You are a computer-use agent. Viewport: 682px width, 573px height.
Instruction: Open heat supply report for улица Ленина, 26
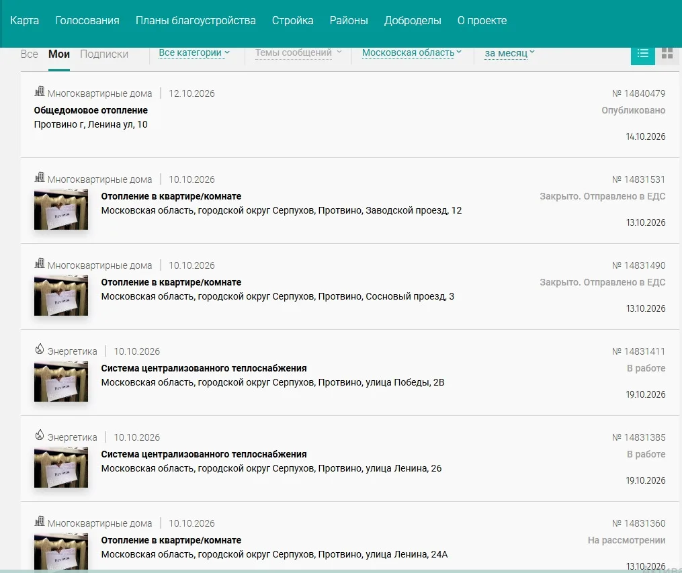(204, 455)
